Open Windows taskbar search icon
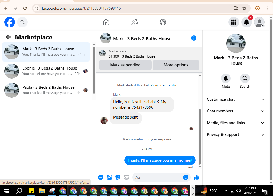 (x=19, y=191)
